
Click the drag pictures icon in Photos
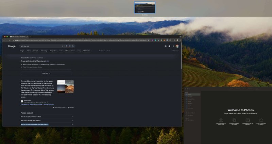pyautogui.click(x=234, y=120)
